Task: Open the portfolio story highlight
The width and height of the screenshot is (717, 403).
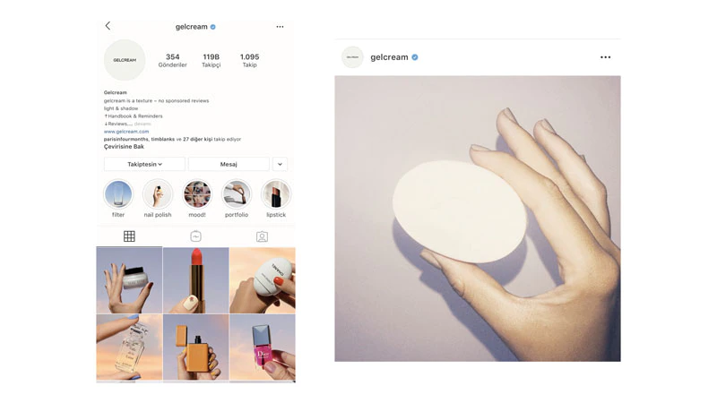Action: click(x=237, y=194)
